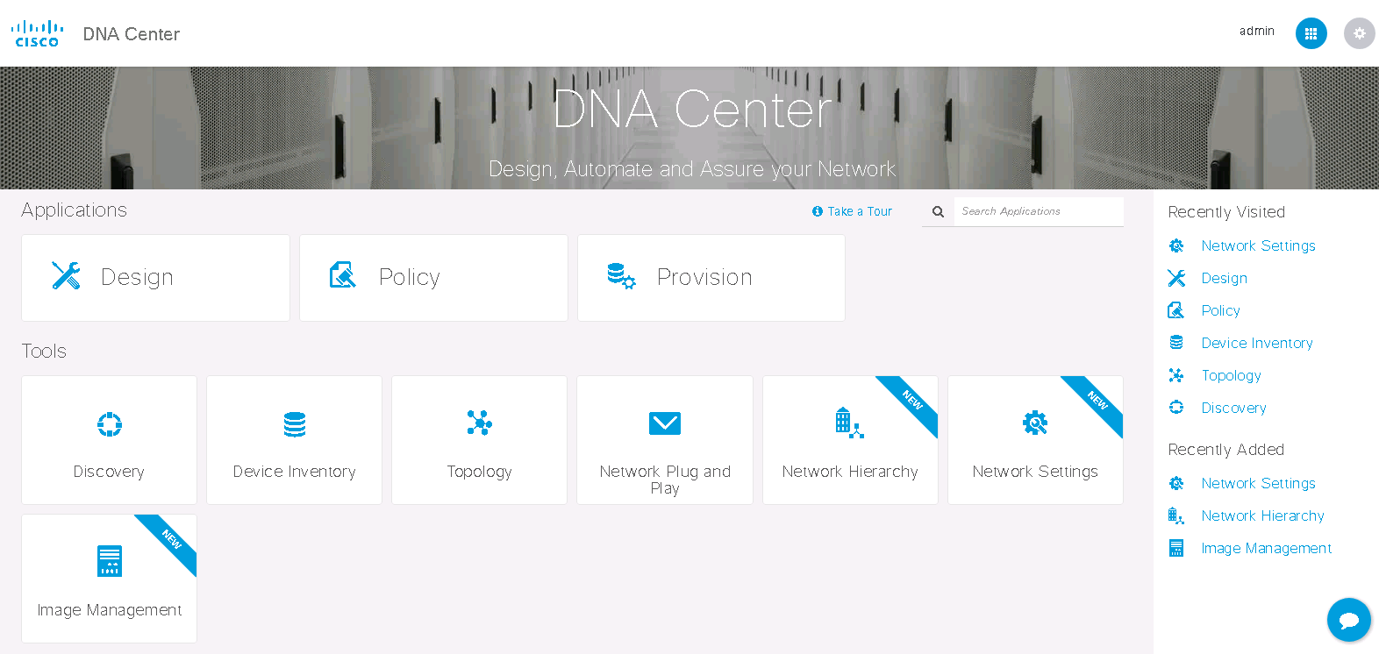Viewport: 1379px width, 654px height.
Task: Open the applications grid menu icon
Action: click(1311, 33)
